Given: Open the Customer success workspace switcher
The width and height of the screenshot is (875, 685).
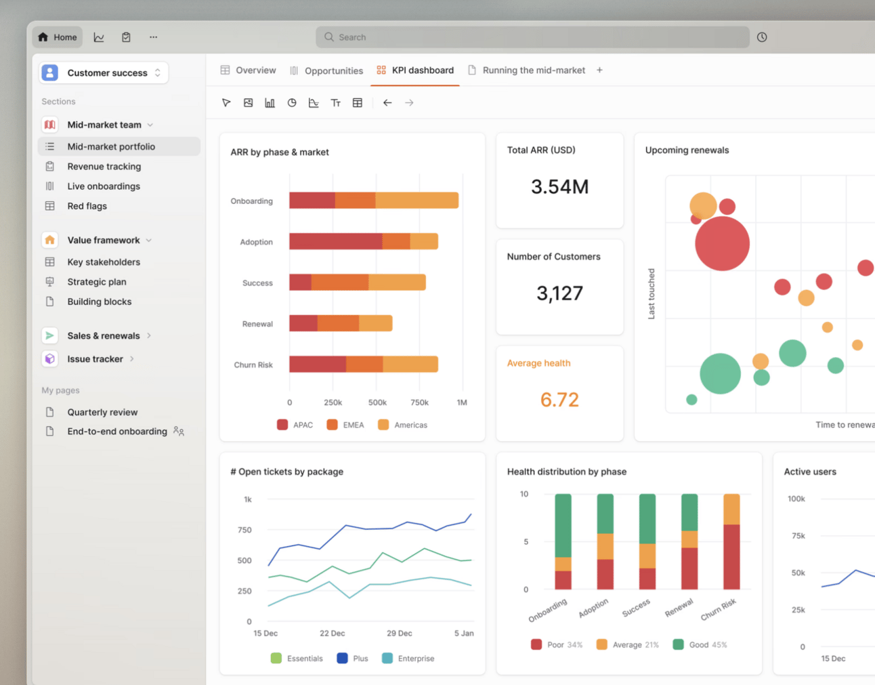Looking at the screenshot, I should 104,72.
